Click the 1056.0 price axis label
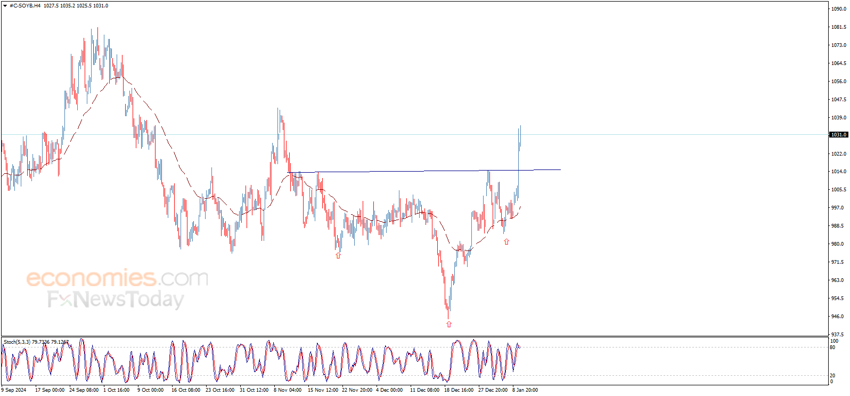Image resolution: width=850 pixels, height=396 pixels. [839, 82]
